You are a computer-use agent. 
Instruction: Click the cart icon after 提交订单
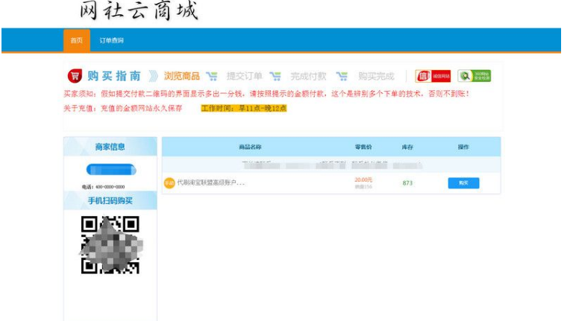275,76
